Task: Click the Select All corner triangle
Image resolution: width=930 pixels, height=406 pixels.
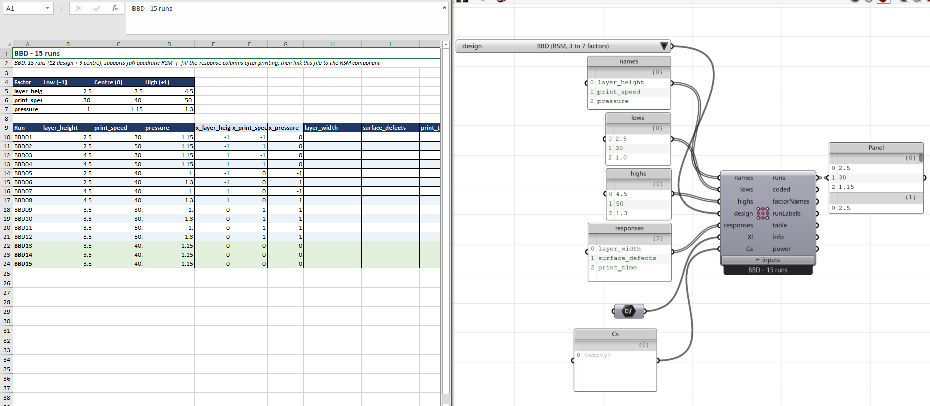Action: click(8, 44)
